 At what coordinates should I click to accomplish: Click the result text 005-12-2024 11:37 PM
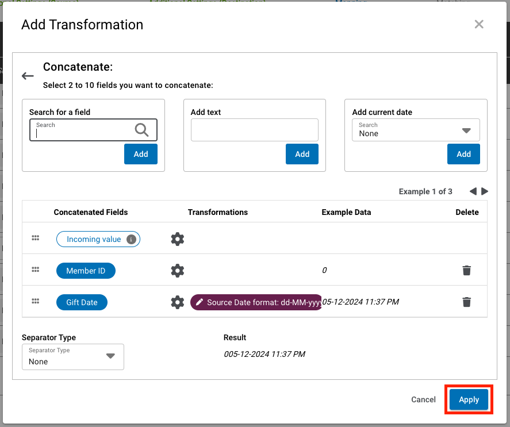pos(264,354)
